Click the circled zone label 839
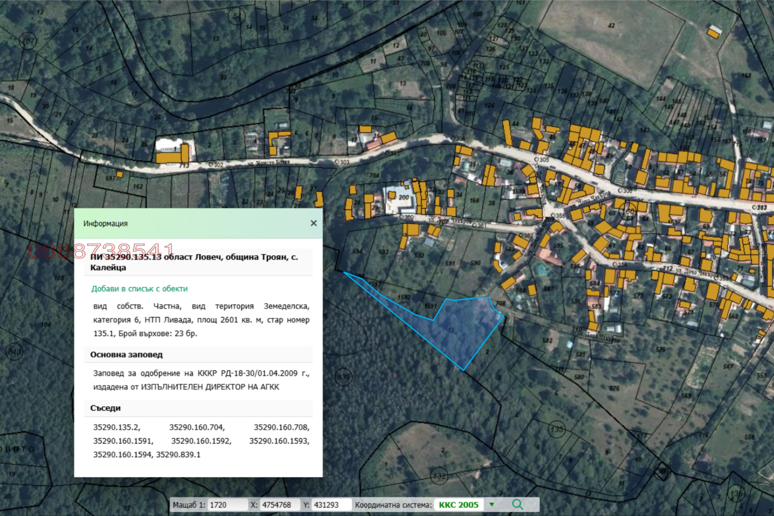This screenshot has width=774, height=516. pyautogui.click(x=343, y=377)
